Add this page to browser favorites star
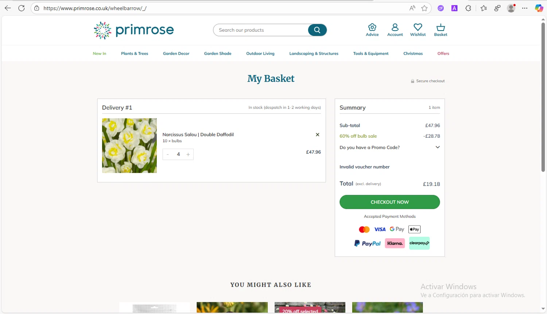The width and height of the screenshot is (547, 314). (424, 8)
